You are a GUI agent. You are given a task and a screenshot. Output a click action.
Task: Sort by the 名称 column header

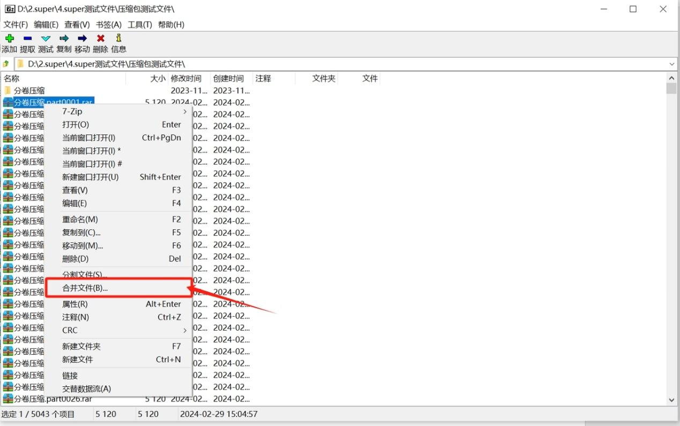coord(63,78)
